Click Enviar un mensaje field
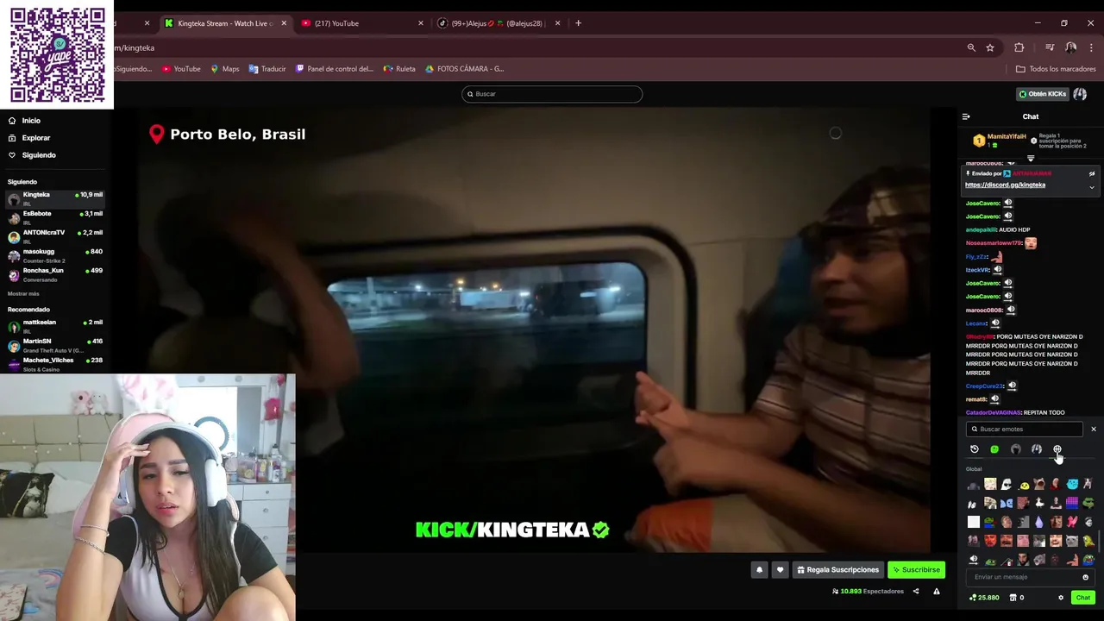The image size is (1104, 621). pos(1025,577)
